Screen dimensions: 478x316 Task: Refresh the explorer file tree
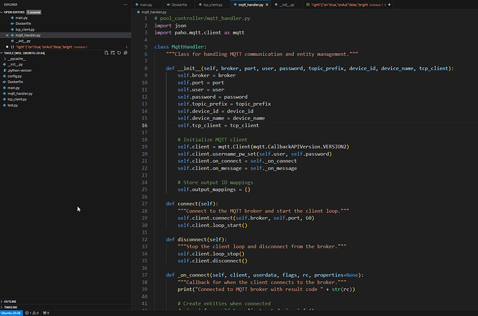pyautogui.click(x=119, y=53)
